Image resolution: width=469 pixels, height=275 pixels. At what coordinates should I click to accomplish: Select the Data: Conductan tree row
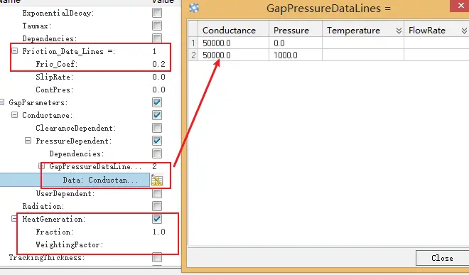tap(75, 180)
